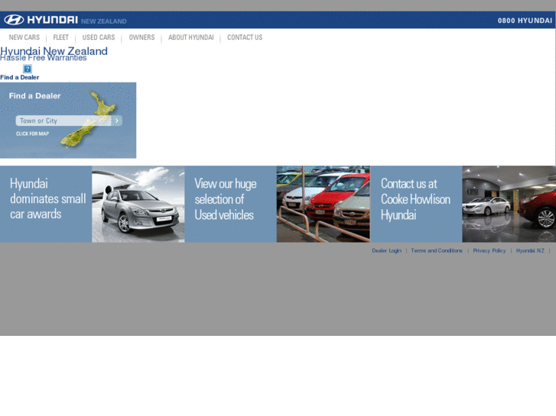Click the Find a Dealer text link

[20, 77]
